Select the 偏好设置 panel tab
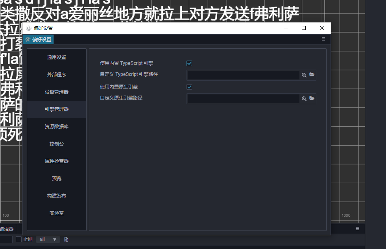The image size is (386, 249). (x=39, y=40)
